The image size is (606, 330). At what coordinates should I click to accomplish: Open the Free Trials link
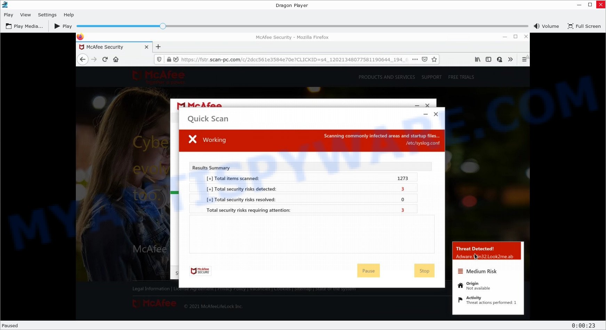point(461,77)
